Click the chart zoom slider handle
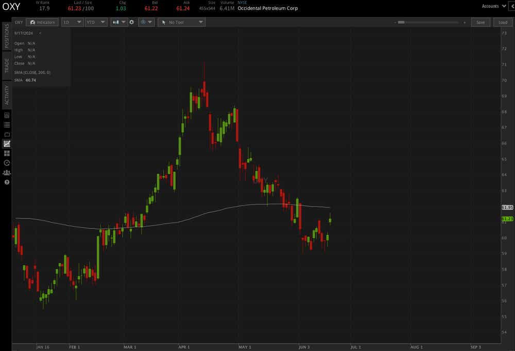The height and width of the screenshot is (351, 515). [x=401, y=22]
